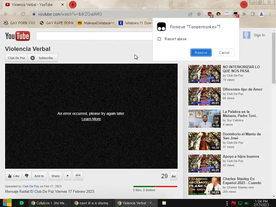Open the Chrome three-dot menu
Screen dimensions: 276x207
click(x=270, y=14)
